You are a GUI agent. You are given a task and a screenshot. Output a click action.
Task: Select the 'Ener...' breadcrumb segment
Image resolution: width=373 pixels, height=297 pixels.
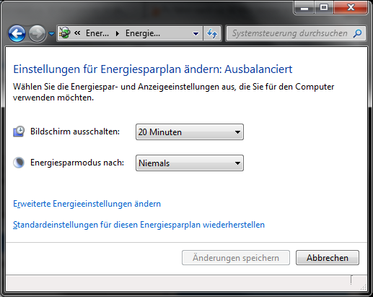tap(97, 33)
